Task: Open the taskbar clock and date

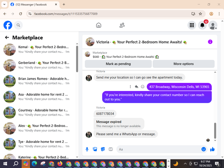Action: coord(205,164)
